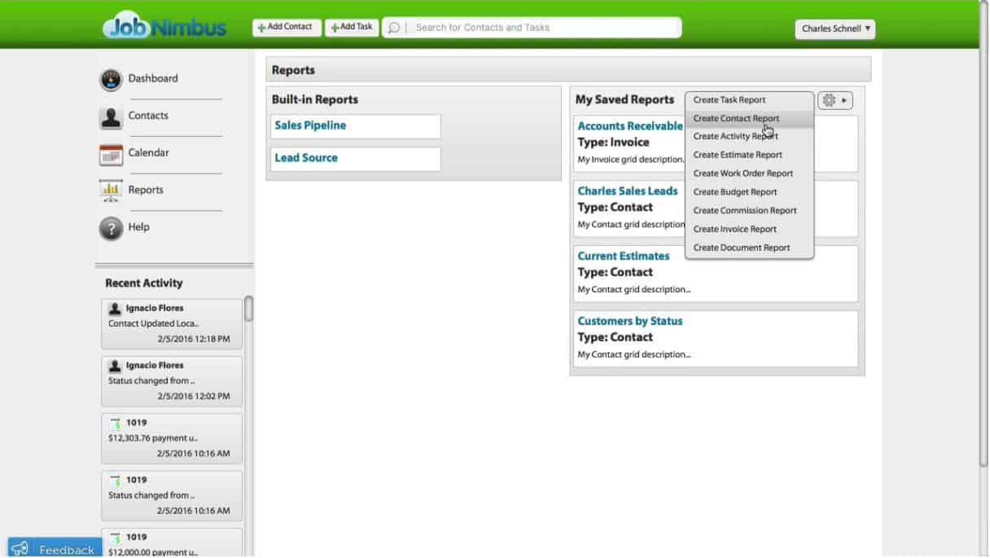
Task: Choose Create Contact Report menu entry
Action: 736,118
